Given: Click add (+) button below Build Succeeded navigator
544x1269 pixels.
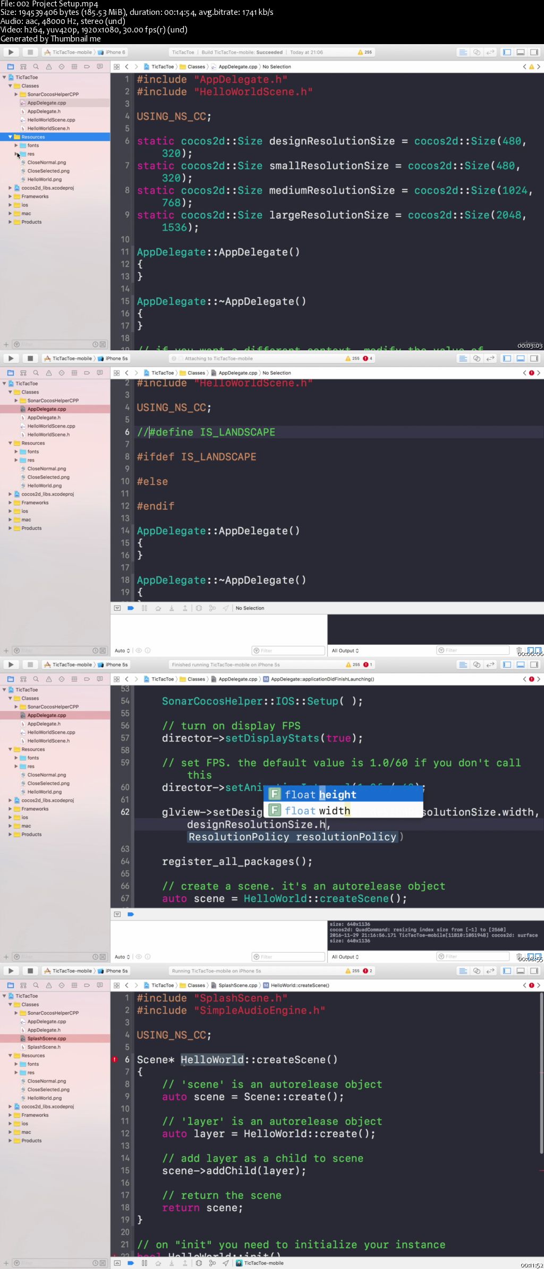Looking at the screenshot, I should (6, 344).
